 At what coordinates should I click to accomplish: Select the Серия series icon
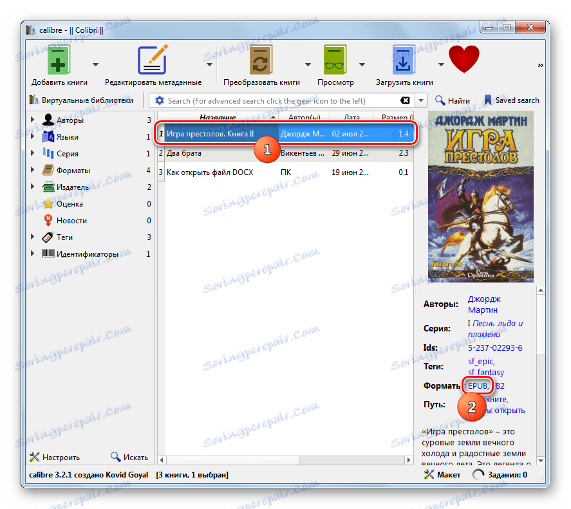point(48,153)
